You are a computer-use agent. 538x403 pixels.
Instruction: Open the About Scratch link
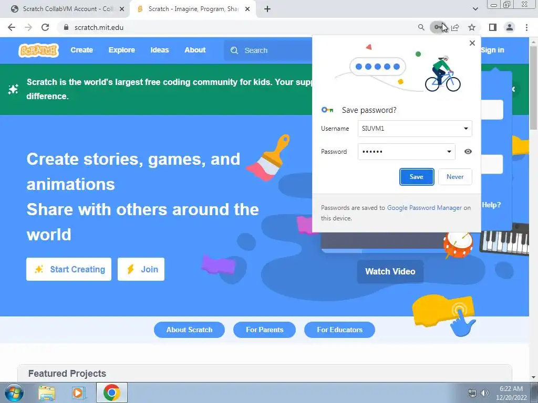189,330
